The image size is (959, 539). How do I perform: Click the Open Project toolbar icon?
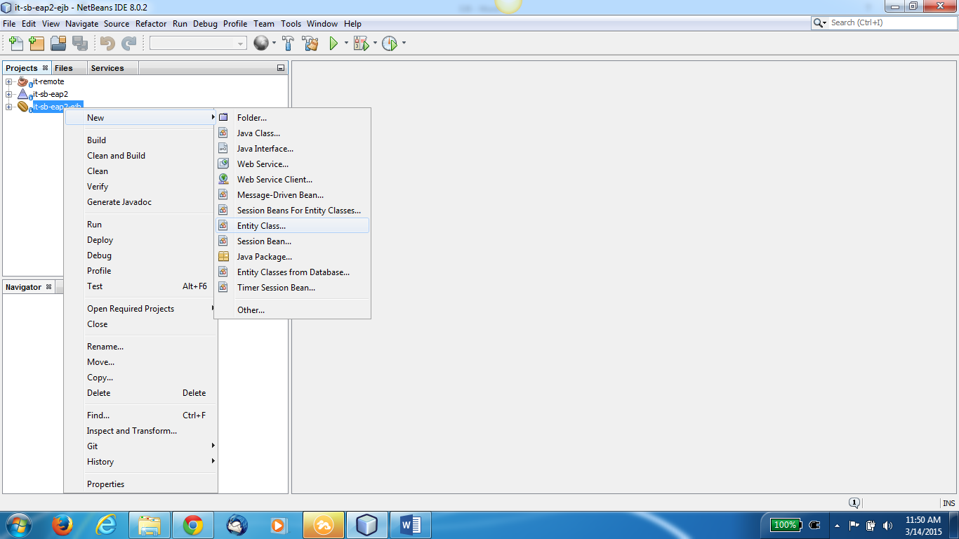tap(58, 44)
